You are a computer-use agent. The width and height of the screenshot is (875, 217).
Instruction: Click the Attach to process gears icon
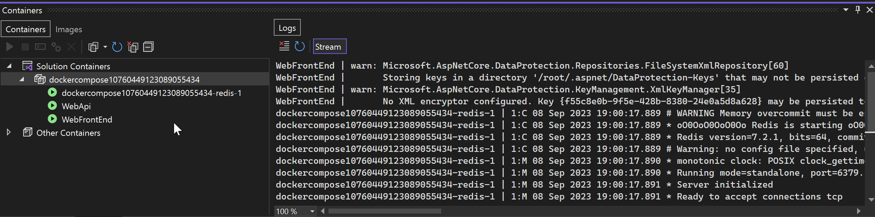(56, 47)
